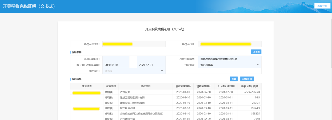Select the 广告服务 cell
Image resolution: width=332 pixels, height=120 pixels.
click(x=146, y=92)
